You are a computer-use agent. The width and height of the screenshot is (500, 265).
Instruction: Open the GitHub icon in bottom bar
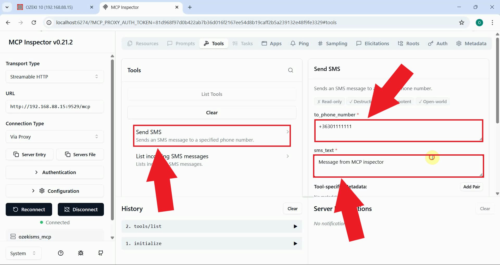100,253
